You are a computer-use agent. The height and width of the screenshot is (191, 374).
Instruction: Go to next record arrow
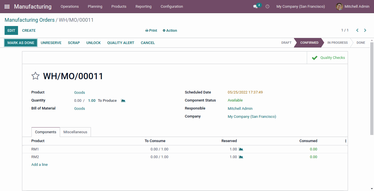pyautogui.click(x=365, y=30)
